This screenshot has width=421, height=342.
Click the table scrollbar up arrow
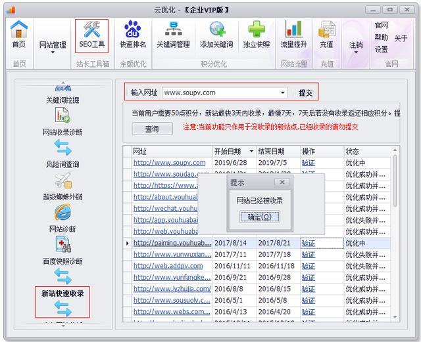(x=395, y=150)
